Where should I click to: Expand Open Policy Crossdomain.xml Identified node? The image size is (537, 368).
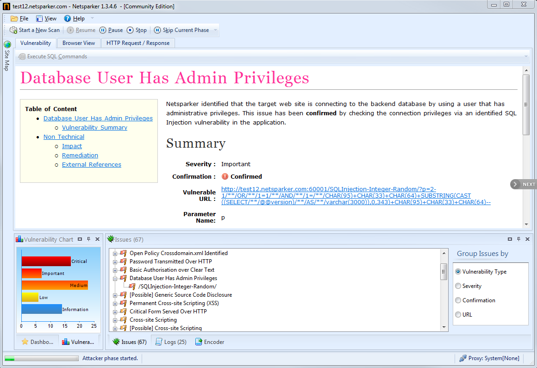pos(115,254)
